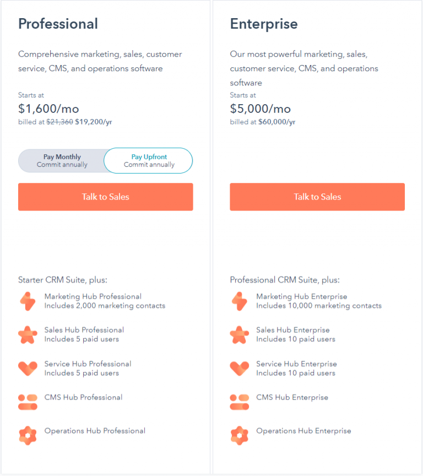Click the Sales Hub Enterprise star icon
This screenshot has width=423, height=476.
pyautogui.click(x=240, y=335)
